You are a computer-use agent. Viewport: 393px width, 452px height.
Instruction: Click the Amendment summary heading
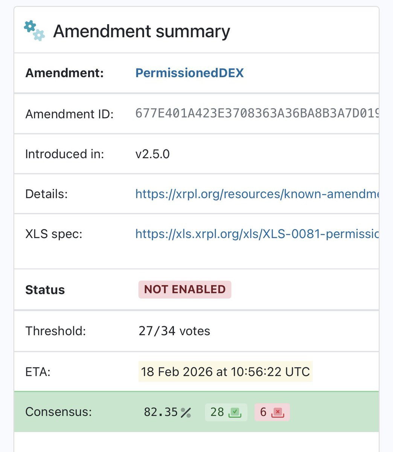click(x=142, y=31)
